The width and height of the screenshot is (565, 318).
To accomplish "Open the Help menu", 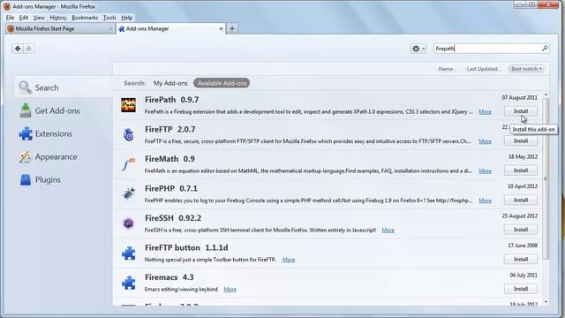I will [127, 18].
